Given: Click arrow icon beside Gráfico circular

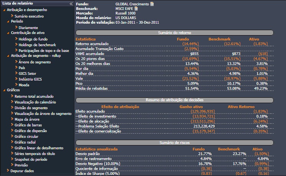Looking at the screenshot, I should pos(12,136).
